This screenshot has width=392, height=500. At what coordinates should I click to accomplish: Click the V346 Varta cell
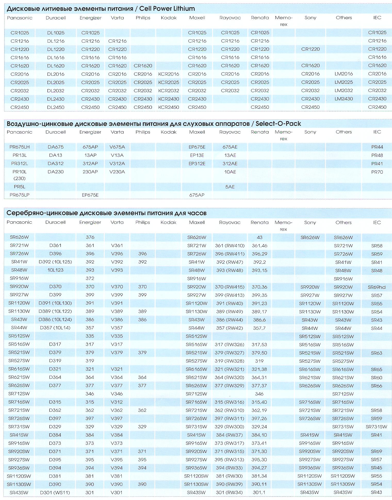[117, 394]
